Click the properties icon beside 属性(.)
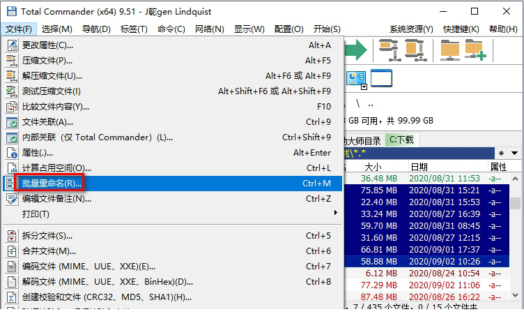Screen dimensions: 524x321 pos(12,153)
